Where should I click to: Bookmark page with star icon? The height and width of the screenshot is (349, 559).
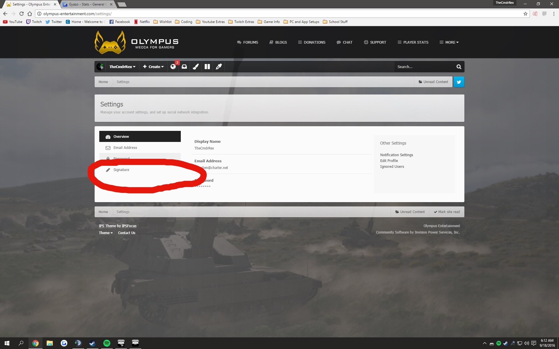pos(526,14)
